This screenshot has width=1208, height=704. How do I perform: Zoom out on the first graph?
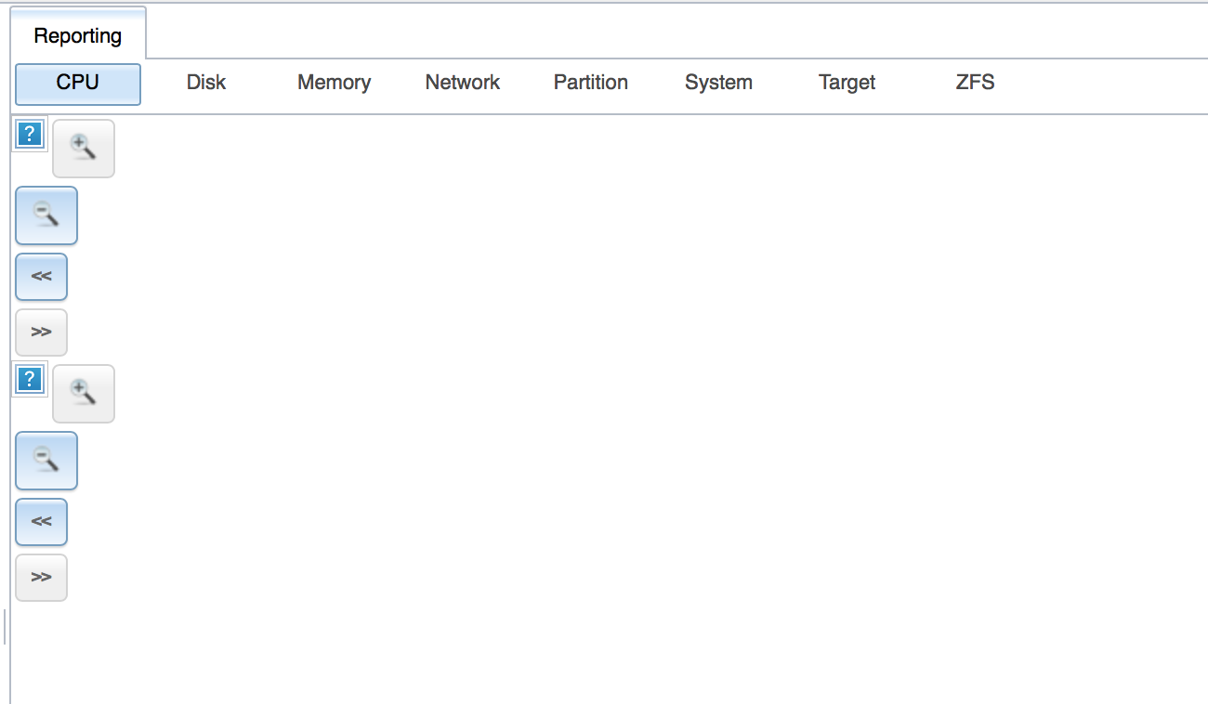click(46, 215)
